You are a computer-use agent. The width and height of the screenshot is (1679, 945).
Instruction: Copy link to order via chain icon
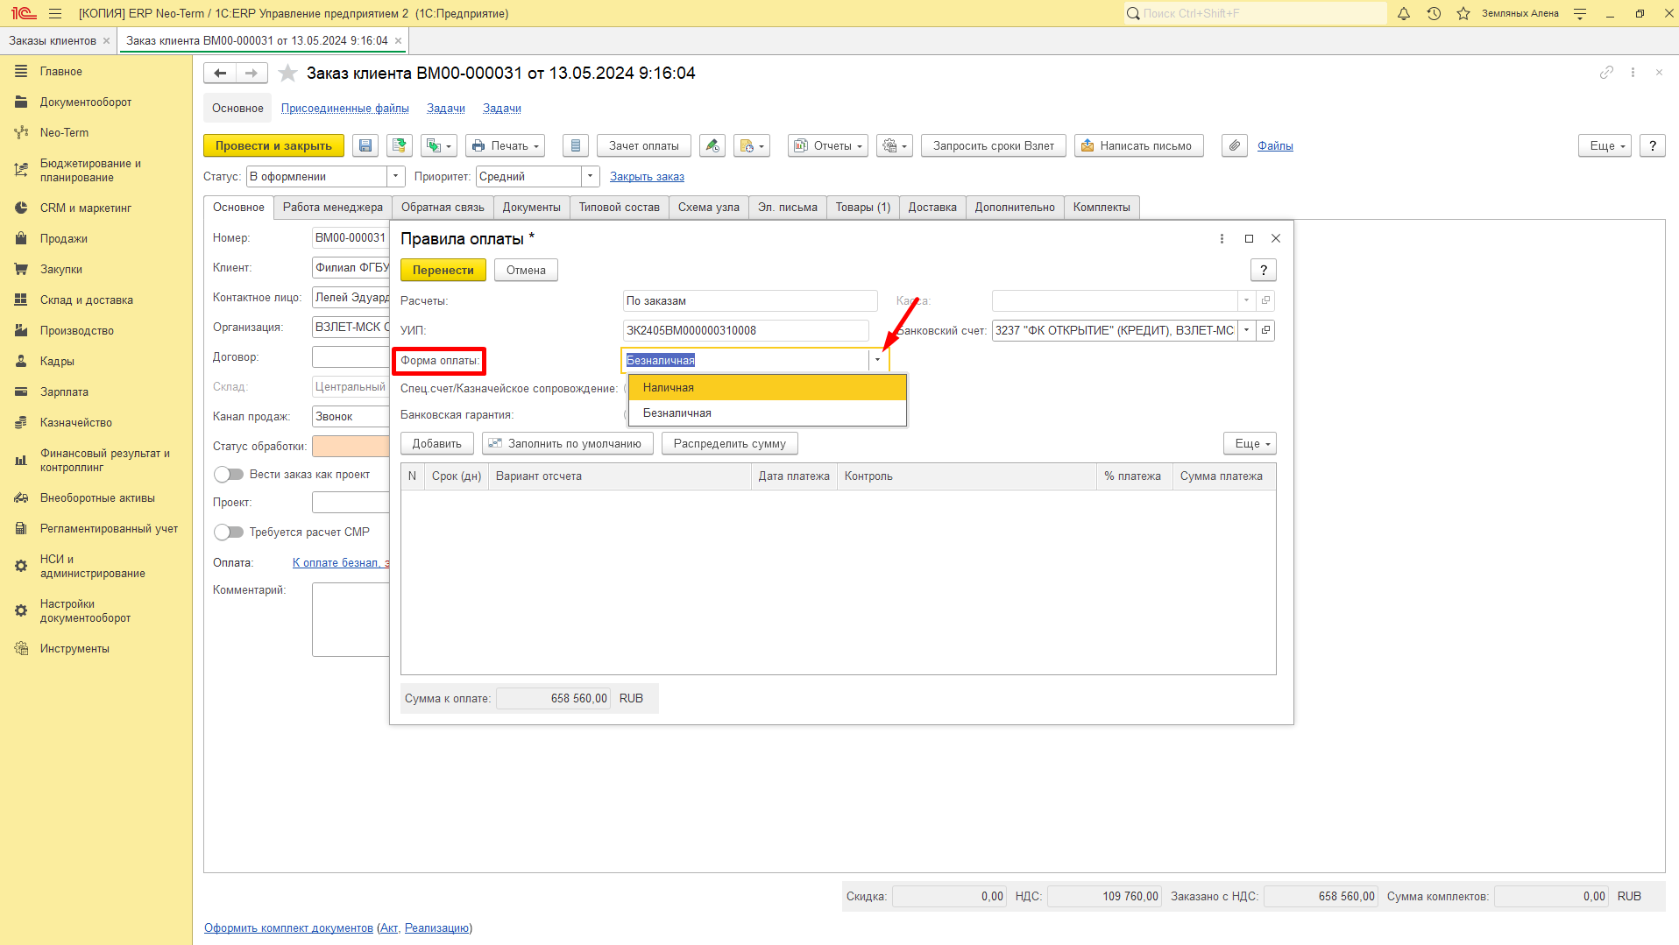[1606, 73]
